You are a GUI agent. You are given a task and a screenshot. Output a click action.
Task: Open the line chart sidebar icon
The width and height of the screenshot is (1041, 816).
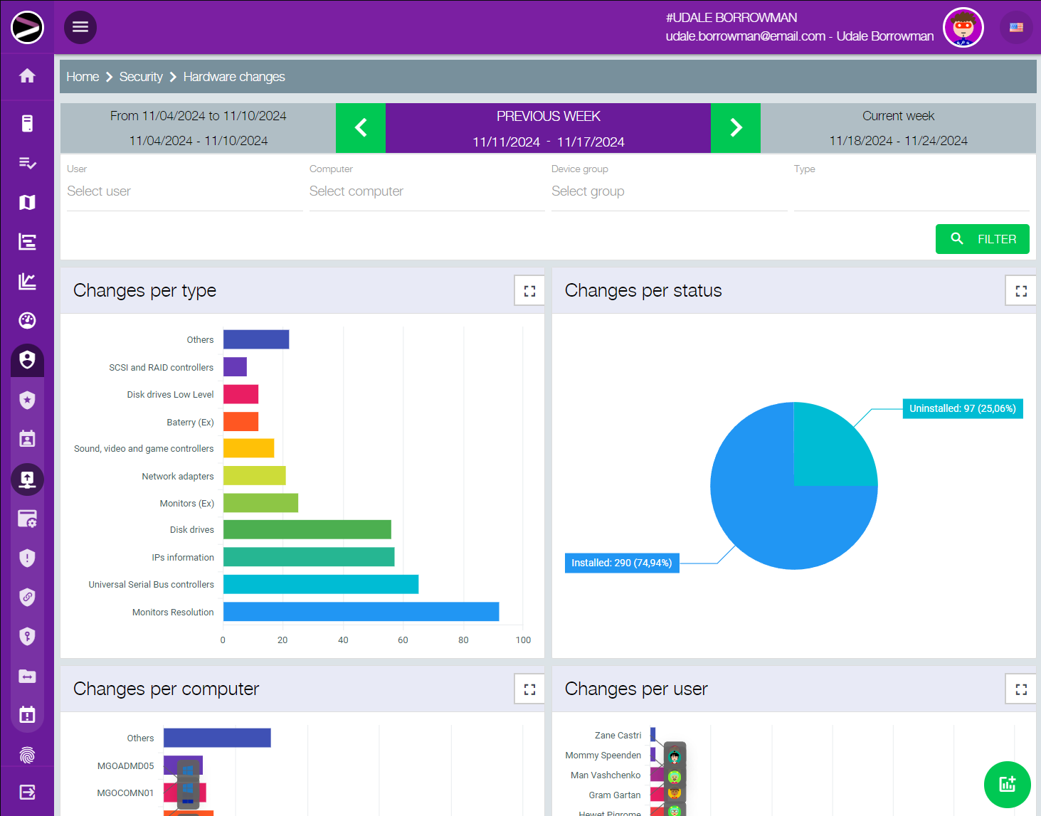pos(27,282)
